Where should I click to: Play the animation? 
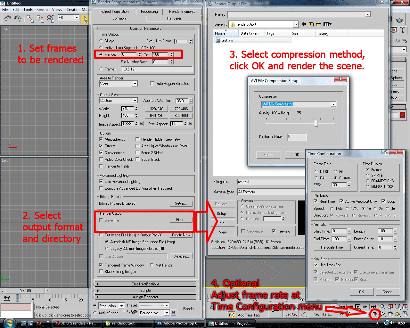point(358,307)
